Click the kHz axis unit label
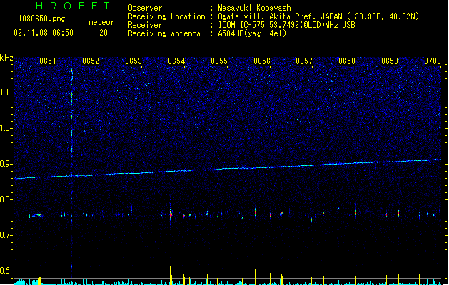449x285 pixels. click(x=6, y=58)
